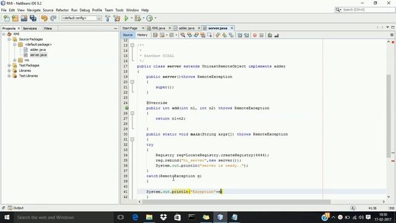The height and width of the screenshot is (223, 396).
Task: Click the editor horizontal scrollbar
Action: point(236,202)
